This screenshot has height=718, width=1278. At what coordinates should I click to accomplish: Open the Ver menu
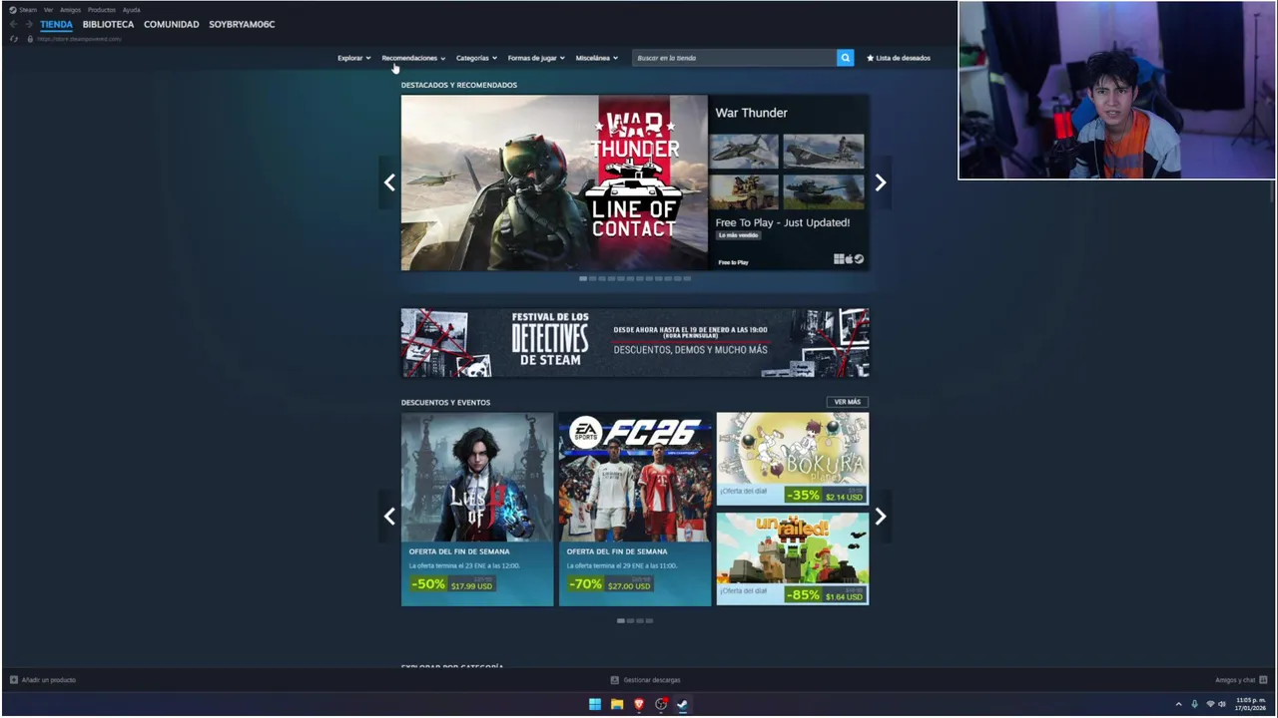[x=48, y=10]
